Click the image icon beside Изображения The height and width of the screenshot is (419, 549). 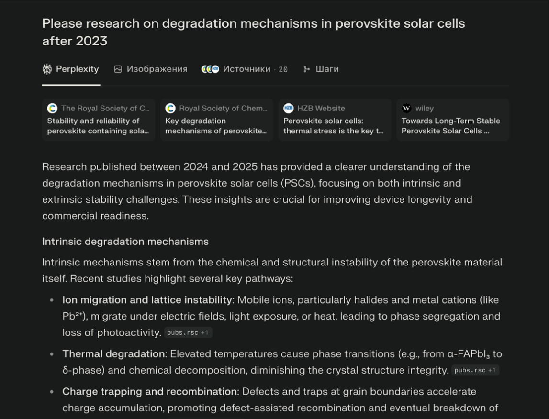[118, 69]
